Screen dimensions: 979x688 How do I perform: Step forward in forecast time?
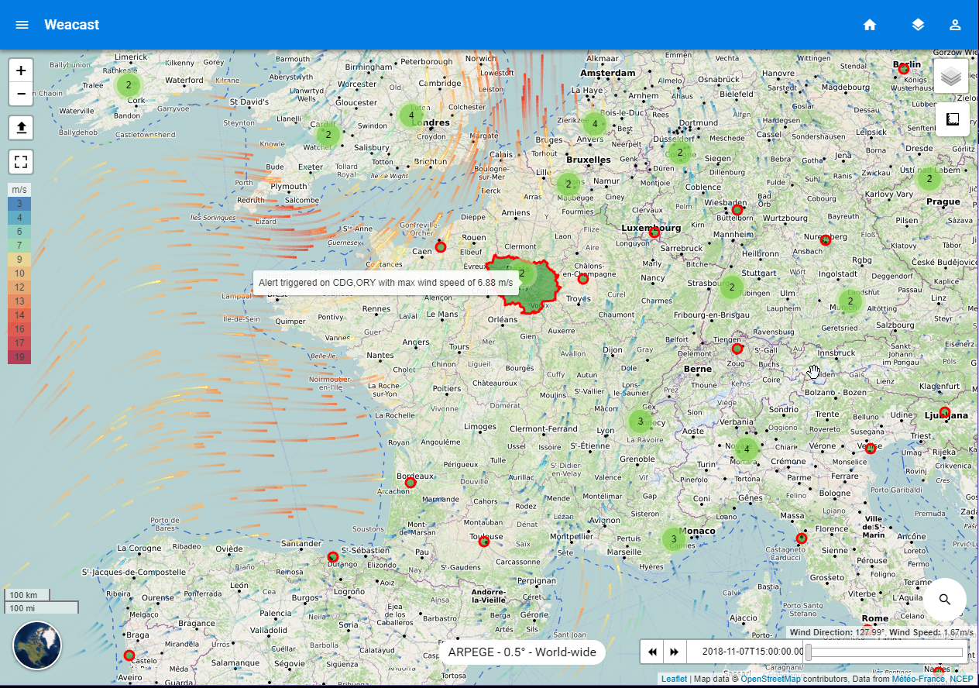[675, 652]
